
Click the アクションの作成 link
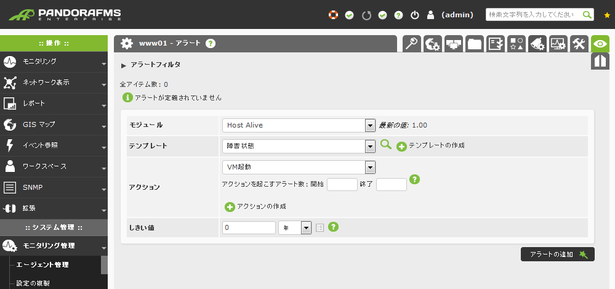262,206
